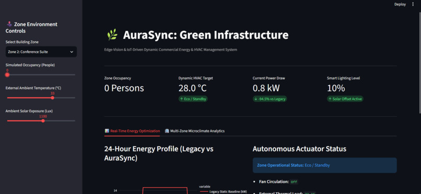The image size is (421, 194).
Task: Click the Ambient Solar Exposure (Lux) label
Action: pos(30,111)
